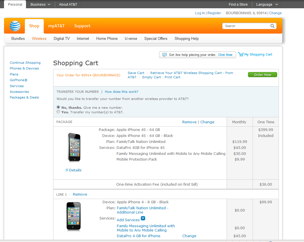Click Save Cart
This screenshot has height=242, width=304.
[136, 73]
